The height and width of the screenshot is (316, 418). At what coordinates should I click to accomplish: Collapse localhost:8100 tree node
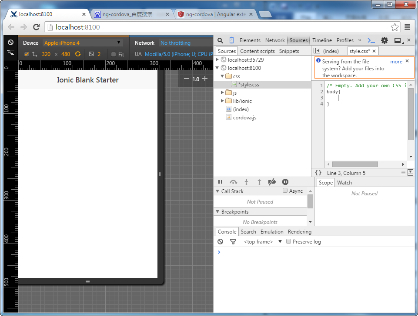[x=217, y=68]
